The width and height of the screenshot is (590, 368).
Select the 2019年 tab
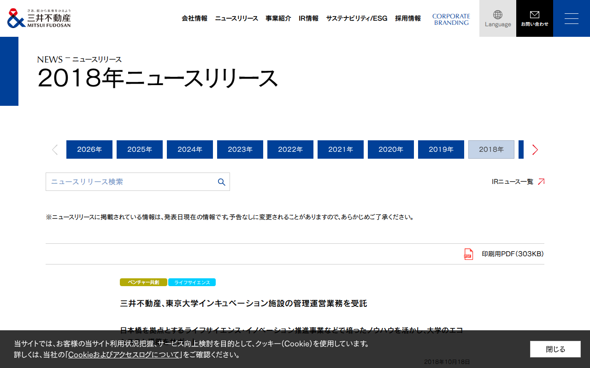441,149
